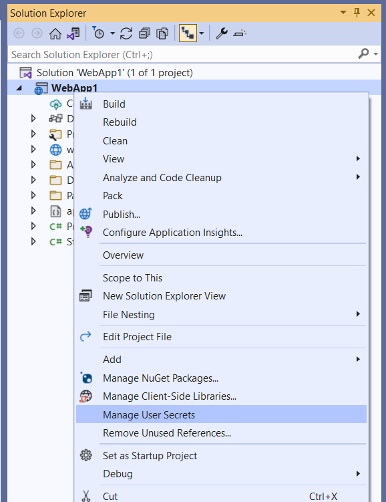Image resolution: width=386 pixels, height=502 pixels.
Task: Focus the Search Solution Explorer field
Action: (x=182, y=54)
